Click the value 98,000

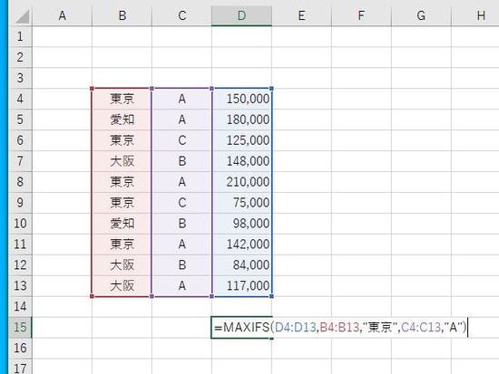pyautogui.click(x=251, y=224)
